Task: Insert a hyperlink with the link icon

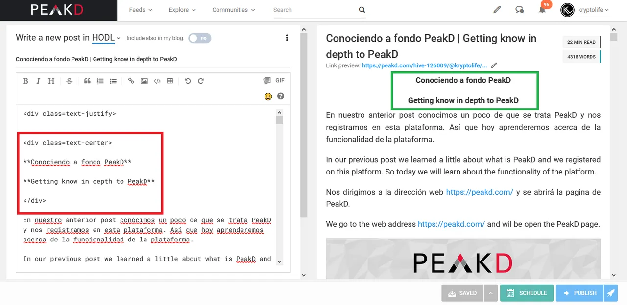Action: tap(131, 81)
